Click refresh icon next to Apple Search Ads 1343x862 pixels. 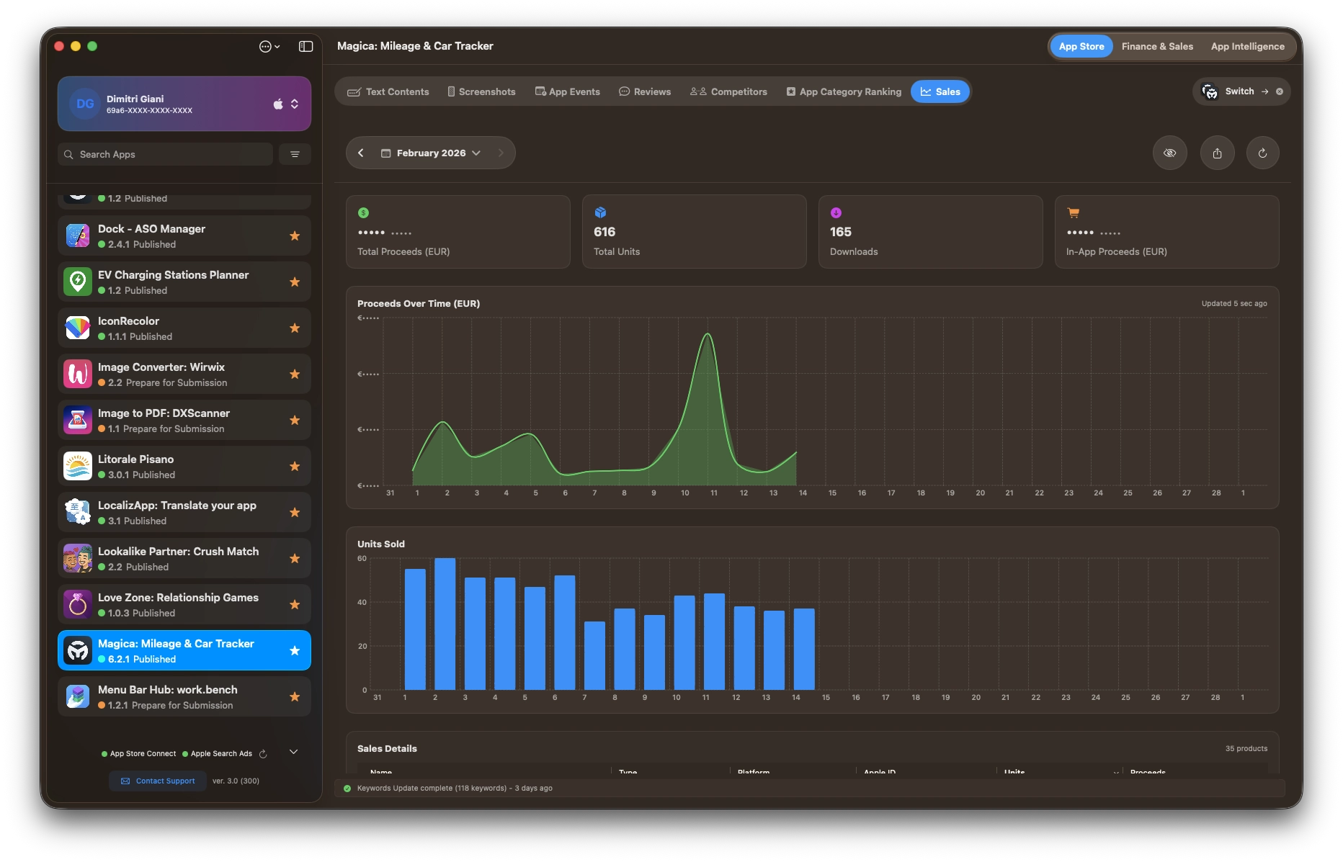[x=263, y=754]
